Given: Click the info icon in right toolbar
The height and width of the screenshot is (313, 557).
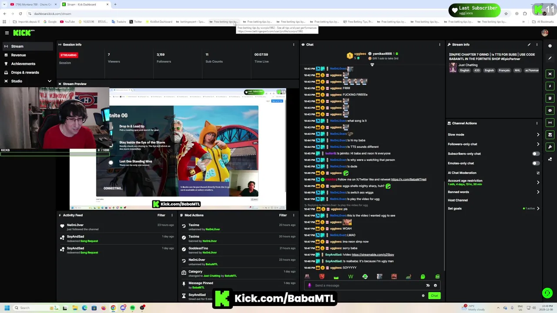Looking at the screenshot, I should point(550,46).
